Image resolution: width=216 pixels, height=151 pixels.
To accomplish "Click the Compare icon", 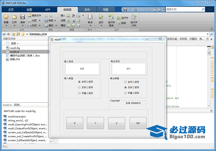I will [30, 21].
